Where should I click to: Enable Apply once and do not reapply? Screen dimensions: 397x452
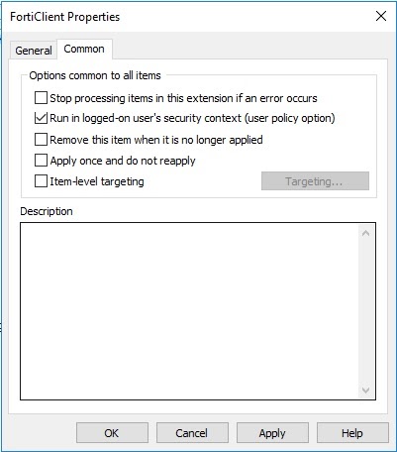pos(41,161)
